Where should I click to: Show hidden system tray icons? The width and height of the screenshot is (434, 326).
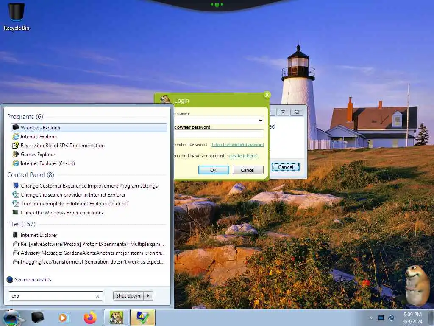tap(370, 318)
